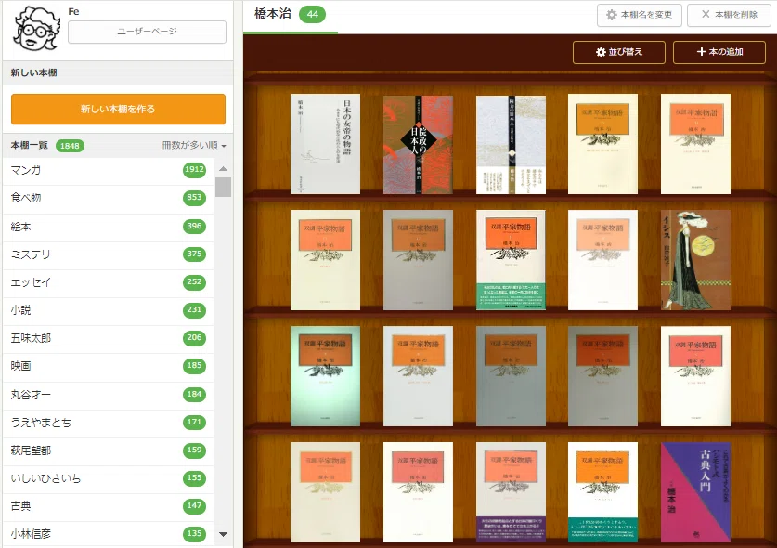Open the 院政の日本人 book cover
Viewport: 777px width, 548px height.
[419, 144]
